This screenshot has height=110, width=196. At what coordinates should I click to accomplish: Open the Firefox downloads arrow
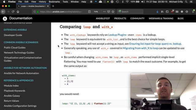tap(157, 12)
